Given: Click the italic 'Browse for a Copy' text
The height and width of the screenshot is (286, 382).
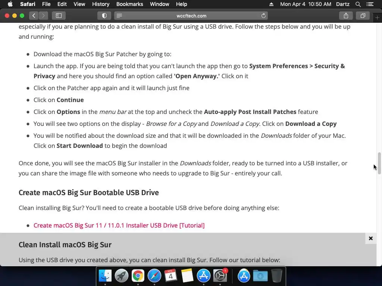Looking at the screenshot, I should [x=172, y=124].
